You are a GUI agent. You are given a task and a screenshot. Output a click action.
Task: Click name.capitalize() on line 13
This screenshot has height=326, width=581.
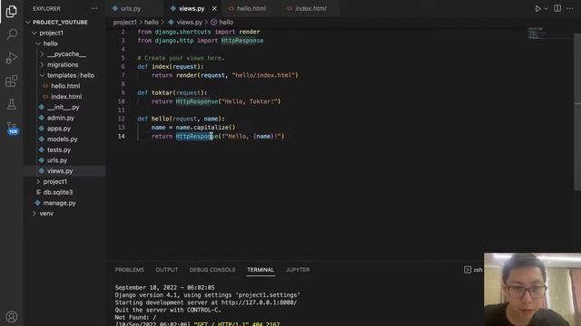click(x=205, y=128)
